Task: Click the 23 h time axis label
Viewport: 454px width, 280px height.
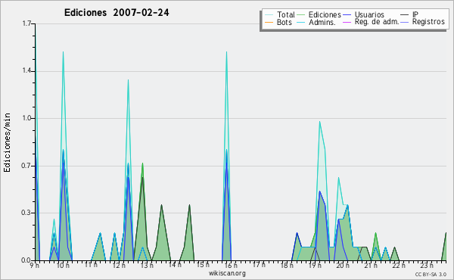Action: [x=427, y=265]
